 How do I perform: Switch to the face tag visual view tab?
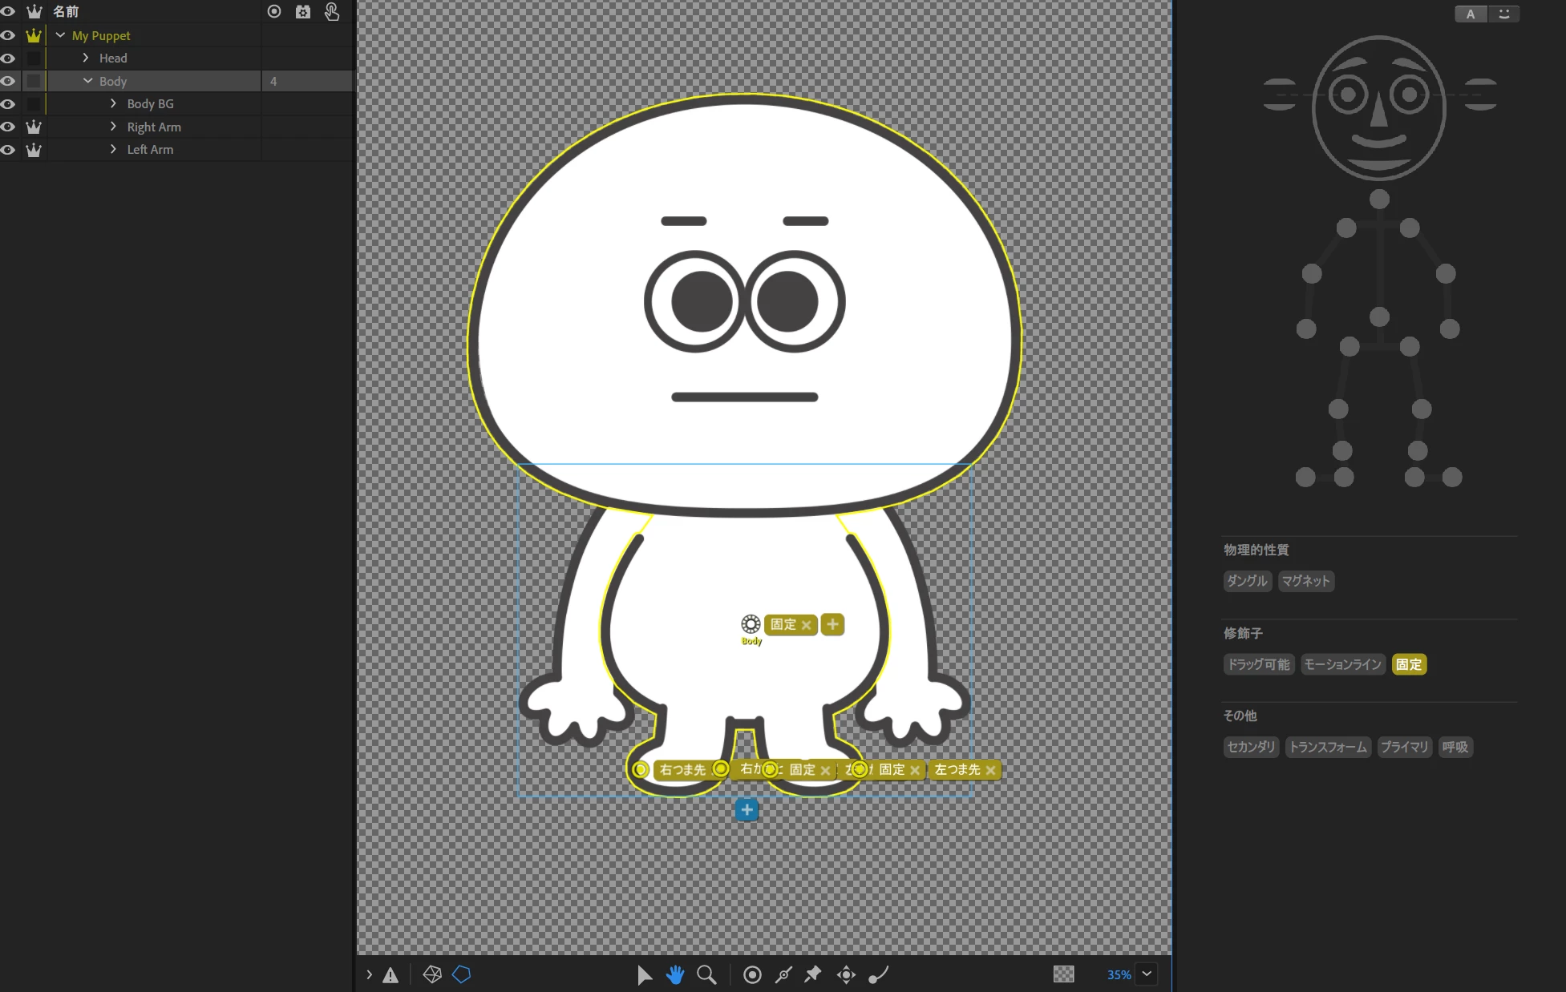(x=1503, y=14)
